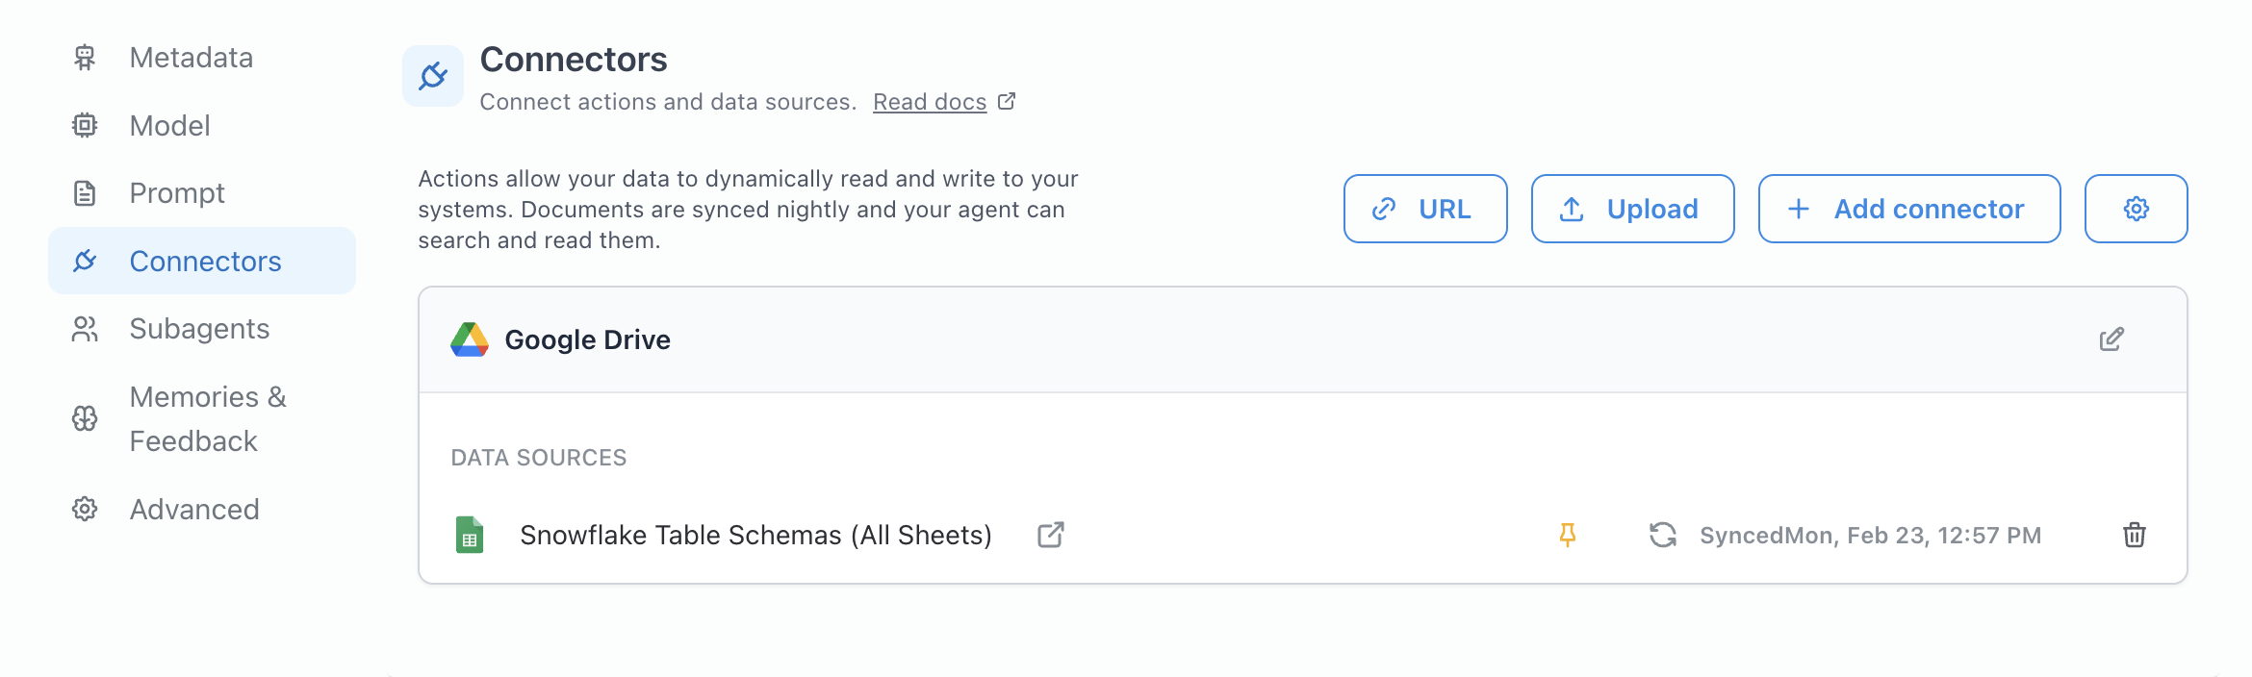Toggle the pin on Snowflake Table Schemas
This screenshot has width=2252, height=677.
click(1567, 535)
